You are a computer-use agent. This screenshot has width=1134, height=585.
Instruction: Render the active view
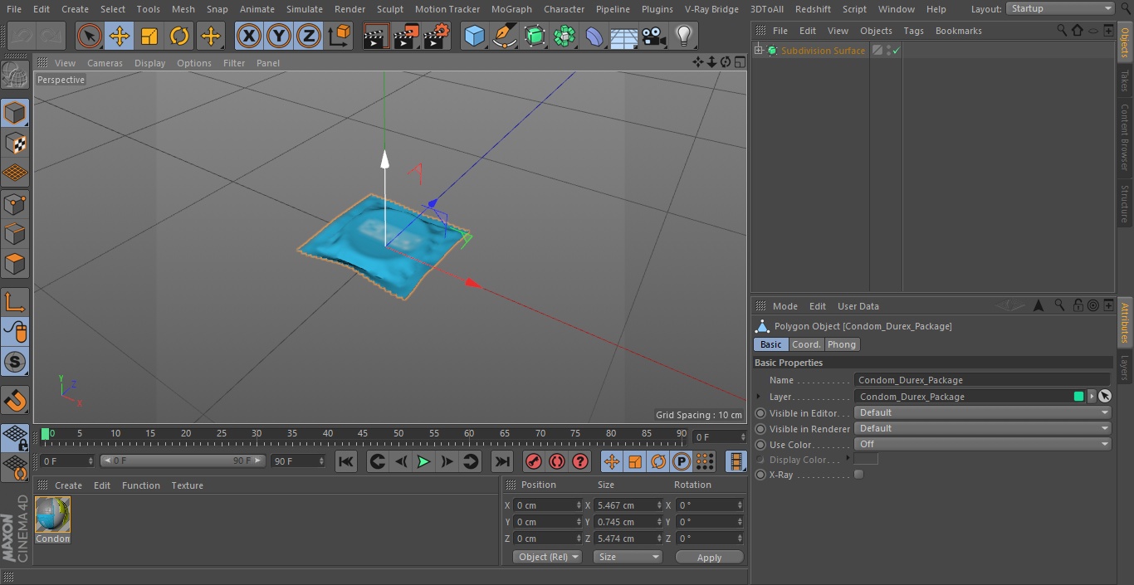click(376, 36)
